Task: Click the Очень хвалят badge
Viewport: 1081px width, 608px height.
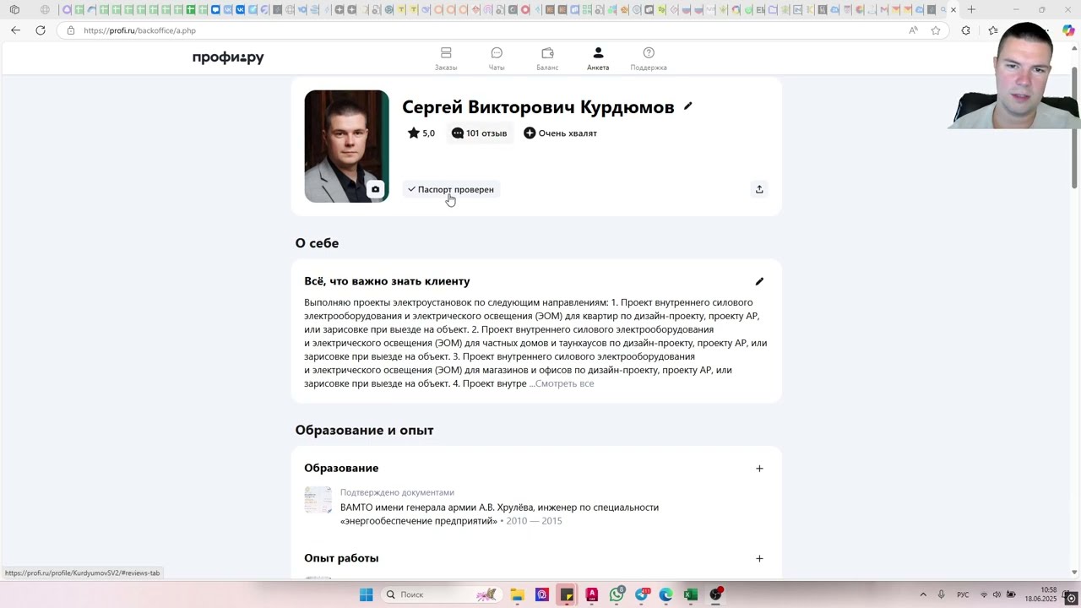Action: (x=560, y=133)
